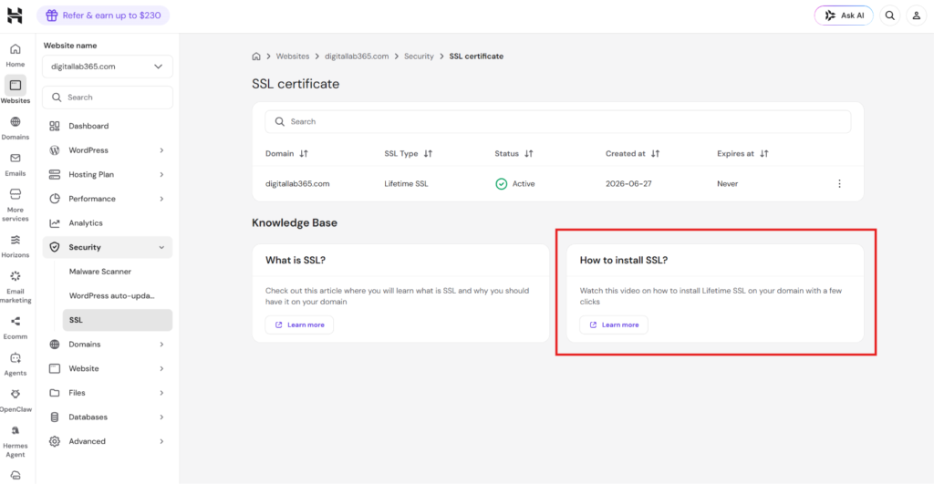934x484 pixels.
Task: Expand the Advanced sidebar section
Action: point(108,441)
